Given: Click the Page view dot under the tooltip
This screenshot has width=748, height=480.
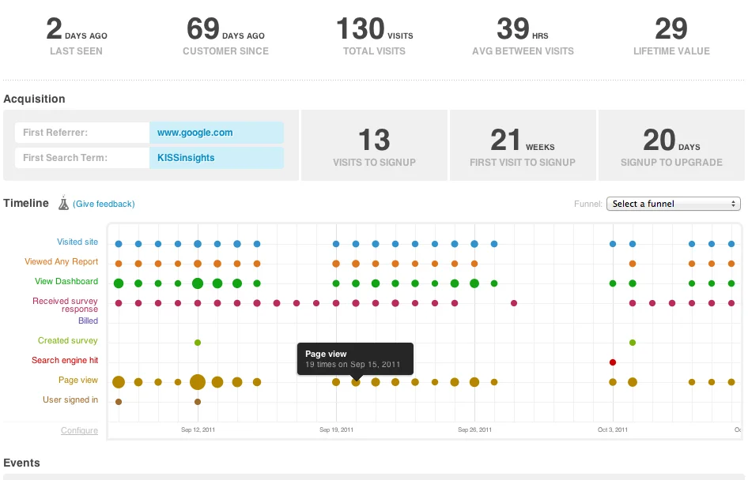Looking at the screenshot, I should [x=356, y=382].
